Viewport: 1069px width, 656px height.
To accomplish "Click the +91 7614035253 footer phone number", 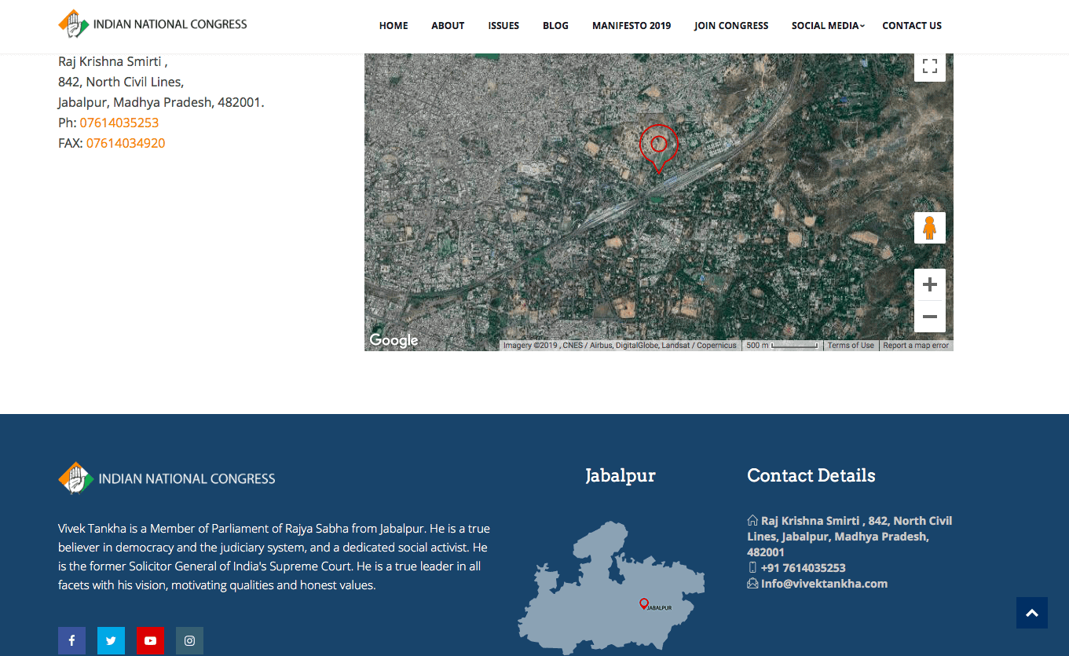I will click(x=803, y=568).
